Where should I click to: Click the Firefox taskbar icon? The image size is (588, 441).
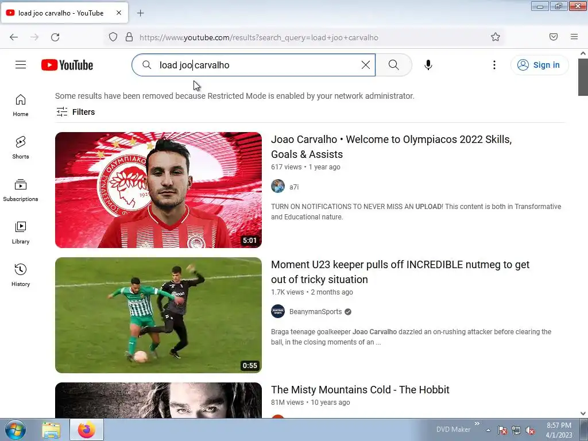pos(87,430)
